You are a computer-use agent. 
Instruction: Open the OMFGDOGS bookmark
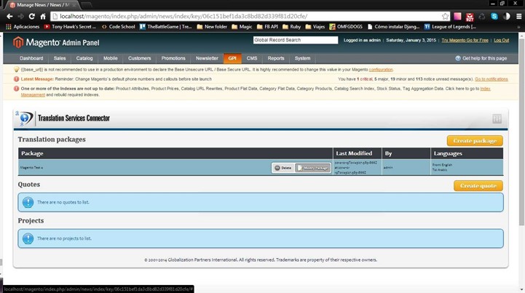[346, 26]
